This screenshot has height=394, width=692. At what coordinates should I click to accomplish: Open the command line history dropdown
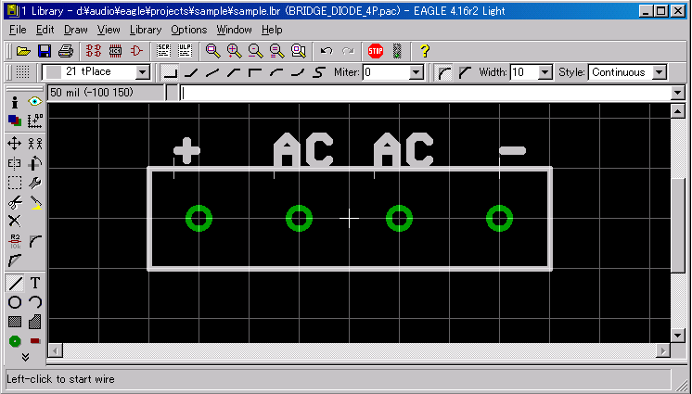pos(678,93)
